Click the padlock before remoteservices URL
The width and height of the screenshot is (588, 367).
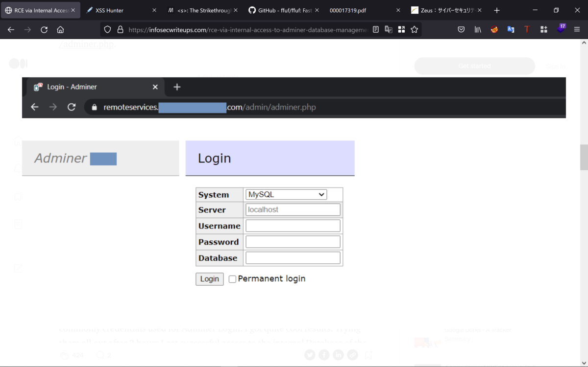click(95, 107)
